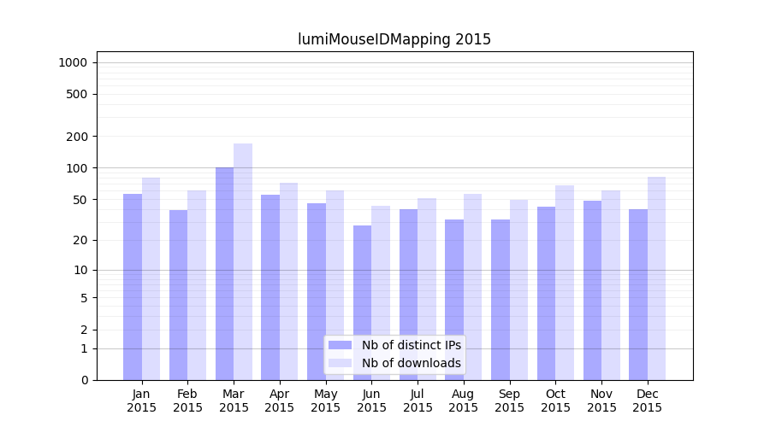770x427 pixels.
Task: Pick the Sep 2015 distinct IPs bar
Action: pyautogui.click(x=500, y=300)
